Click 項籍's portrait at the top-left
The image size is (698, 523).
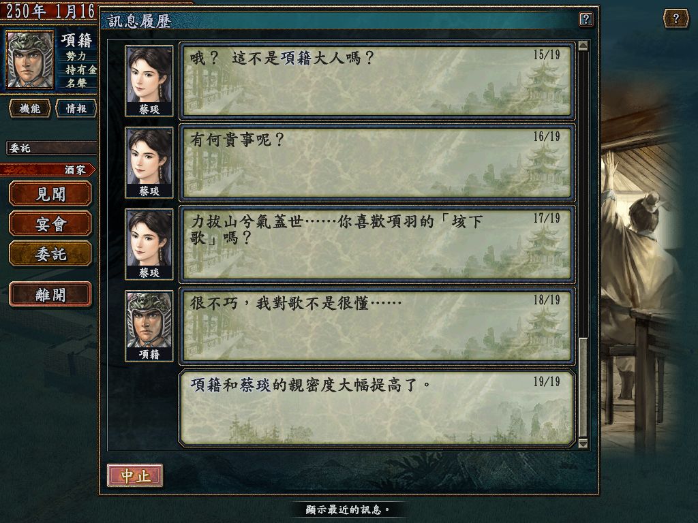[30, 60]
